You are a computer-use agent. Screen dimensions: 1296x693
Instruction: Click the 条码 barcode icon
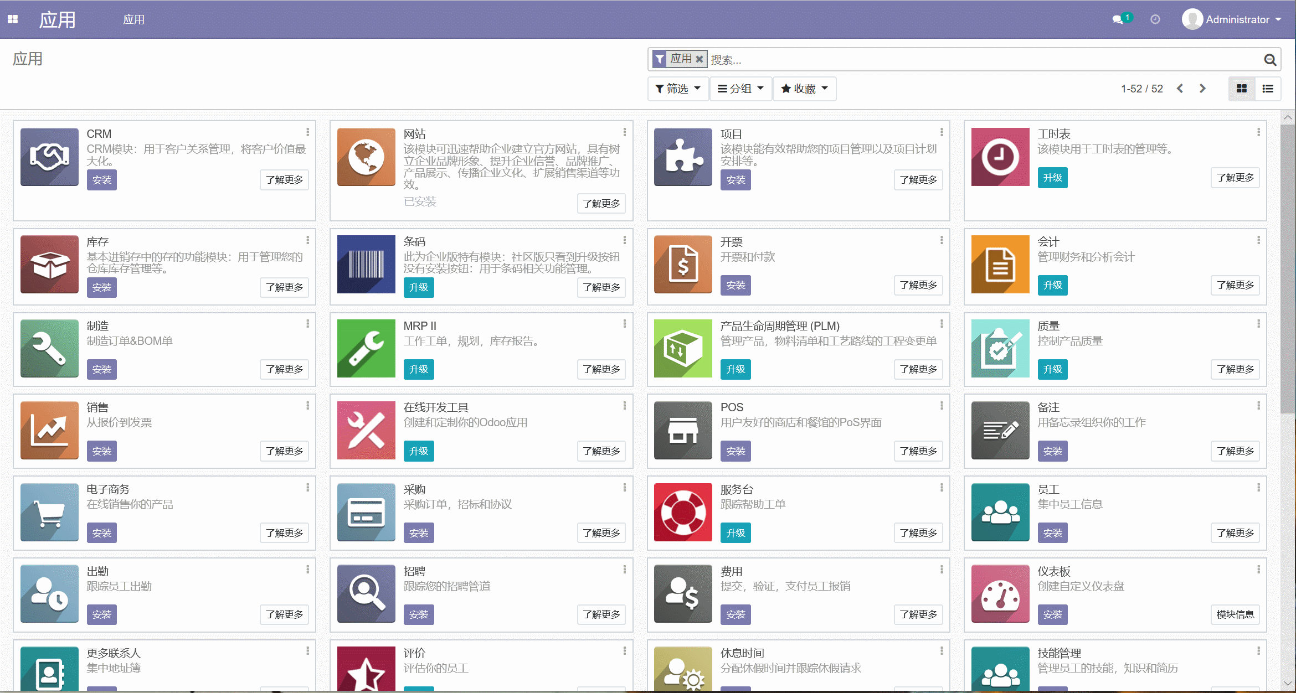[x=366, y=265]
